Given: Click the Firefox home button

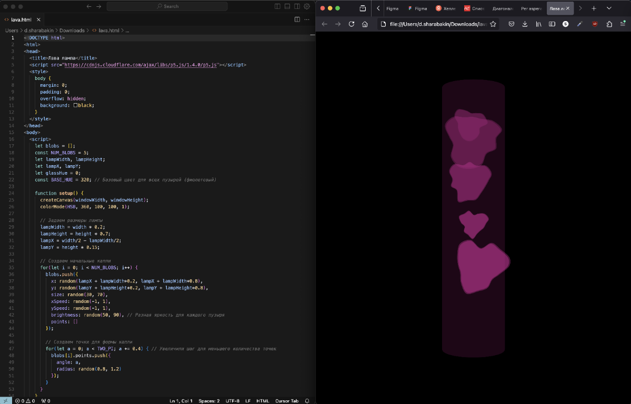Looking at the screenshot, I should pyautogui.click(x=365, y=24).
